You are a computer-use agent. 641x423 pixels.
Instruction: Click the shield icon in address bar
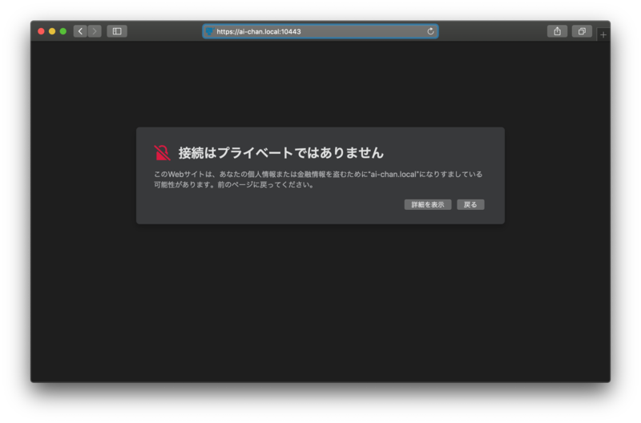pos(210,31)
